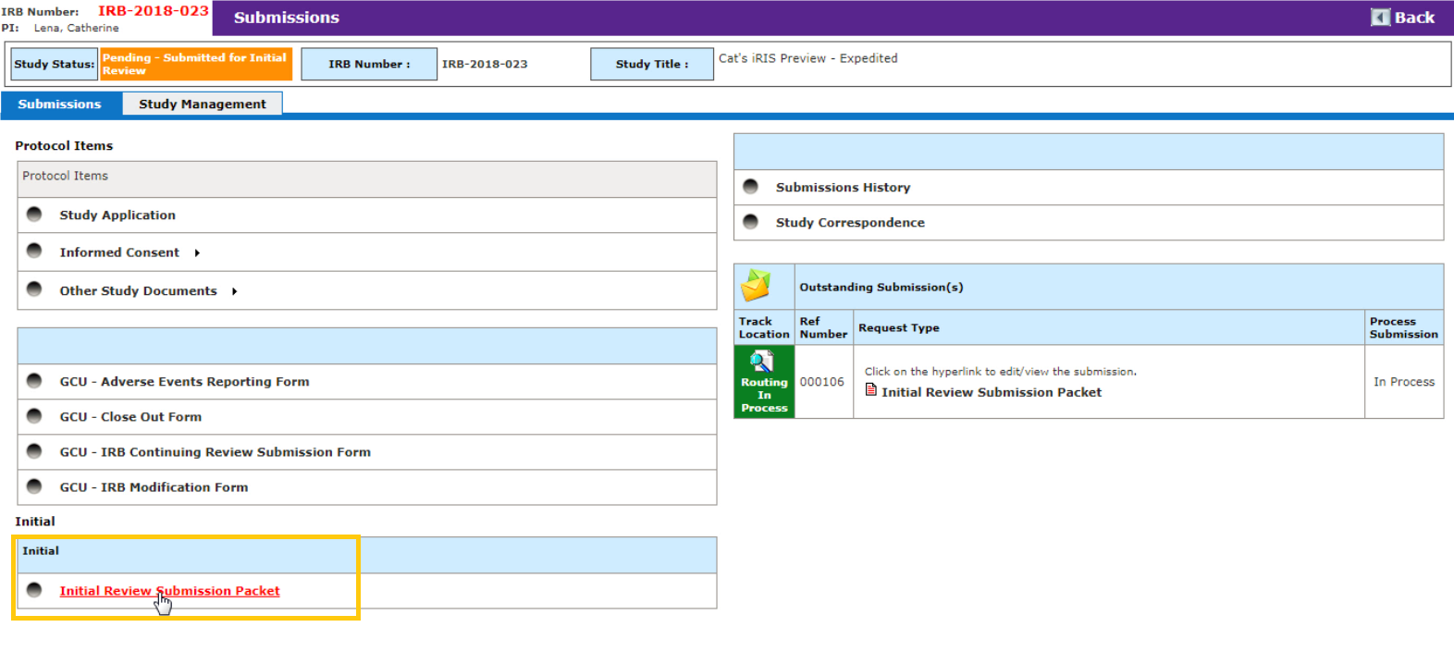
Task: Click the IRB Number label box
Action: (369, 64)
